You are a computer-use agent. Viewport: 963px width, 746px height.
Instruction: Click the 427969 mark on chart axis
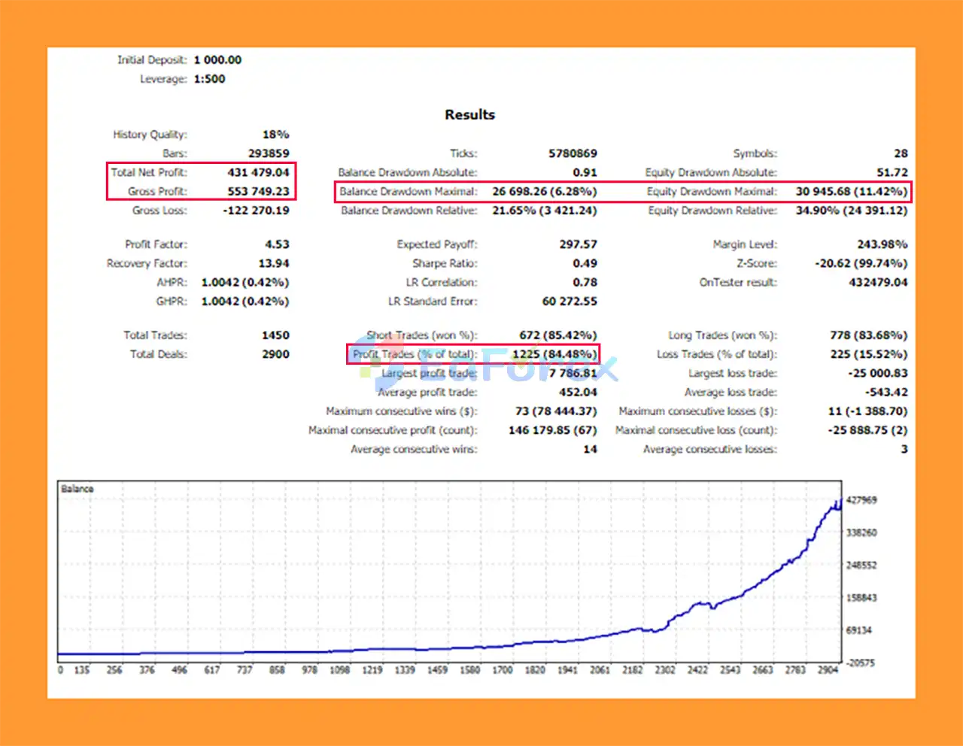coord(861,500)
